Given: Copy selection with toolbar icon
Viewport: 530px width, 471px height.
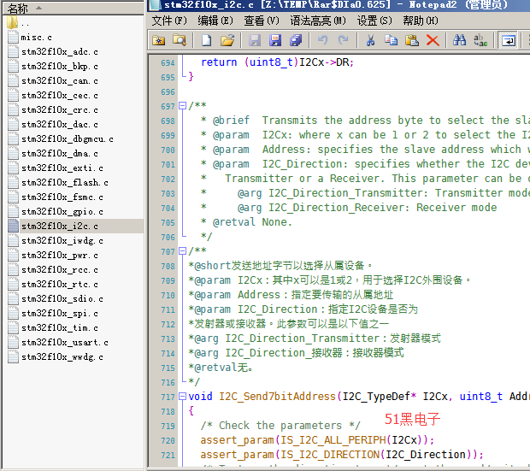Looking at the screenshot, I should point(391,40).
